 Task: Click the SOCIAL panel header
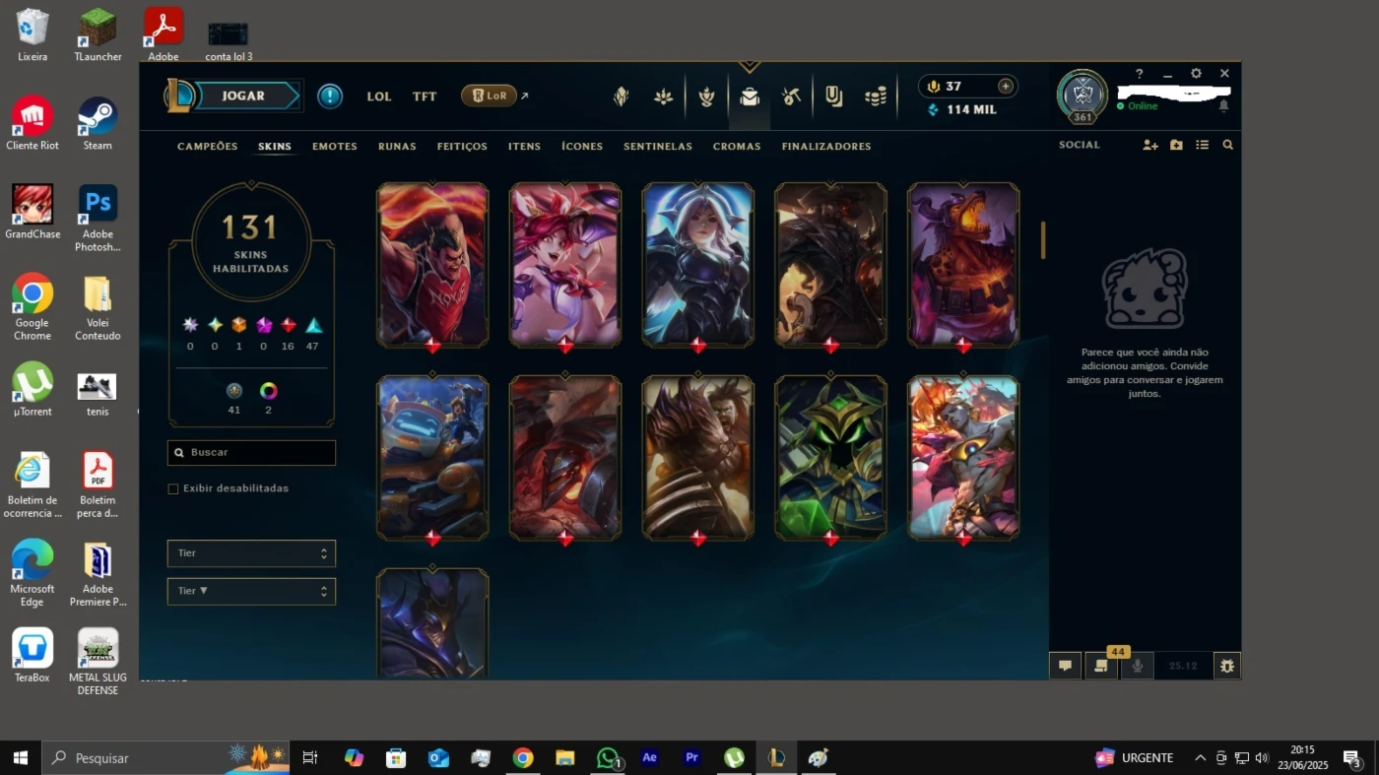(1080, 145)
